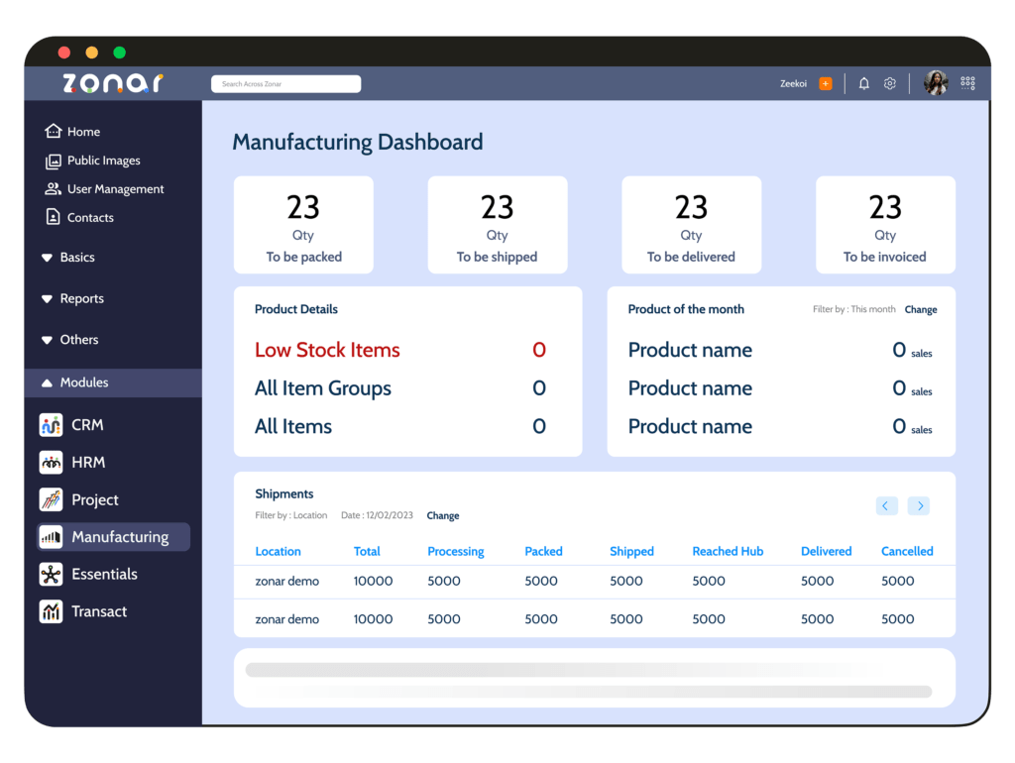The width and height of the screenshot is (1015, 763).
Task: Open the CRM module icon
Action: (x=52, y=425)
